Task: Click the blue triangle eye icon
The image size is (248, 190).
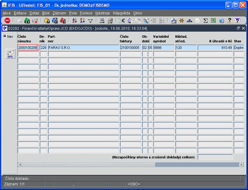Action: tap(190, 21)
